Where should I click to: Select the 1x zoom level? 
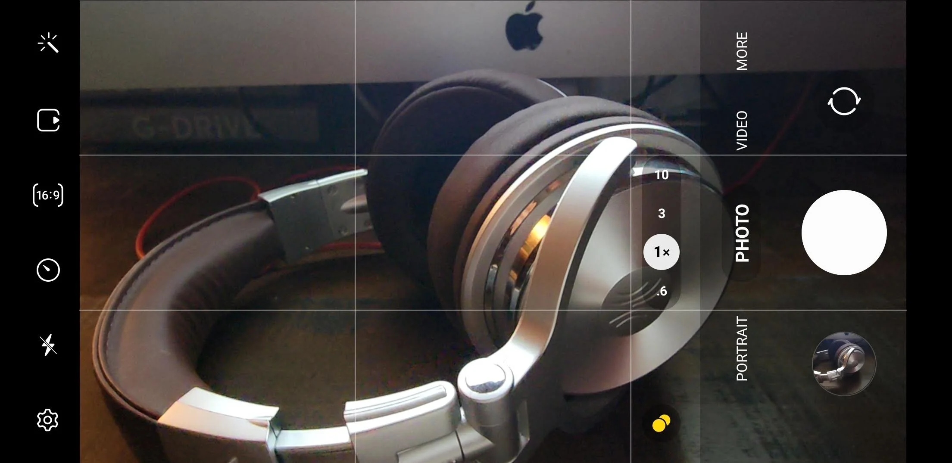[x=662, y=252]
